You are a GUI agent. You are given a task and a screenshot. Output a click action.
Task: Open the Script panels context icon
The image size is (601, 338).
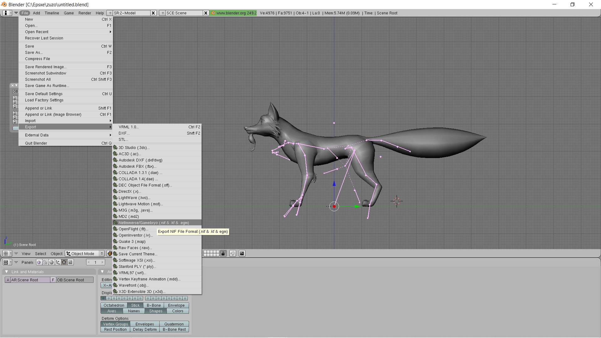point(45,262)
